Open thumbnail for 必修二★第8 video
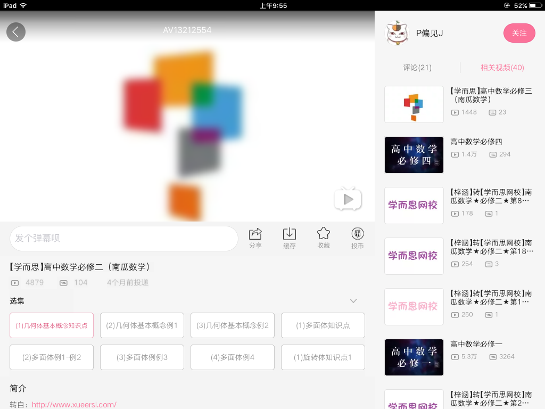The height and width of the screenshot is (409, 545). tap(414, 205)
